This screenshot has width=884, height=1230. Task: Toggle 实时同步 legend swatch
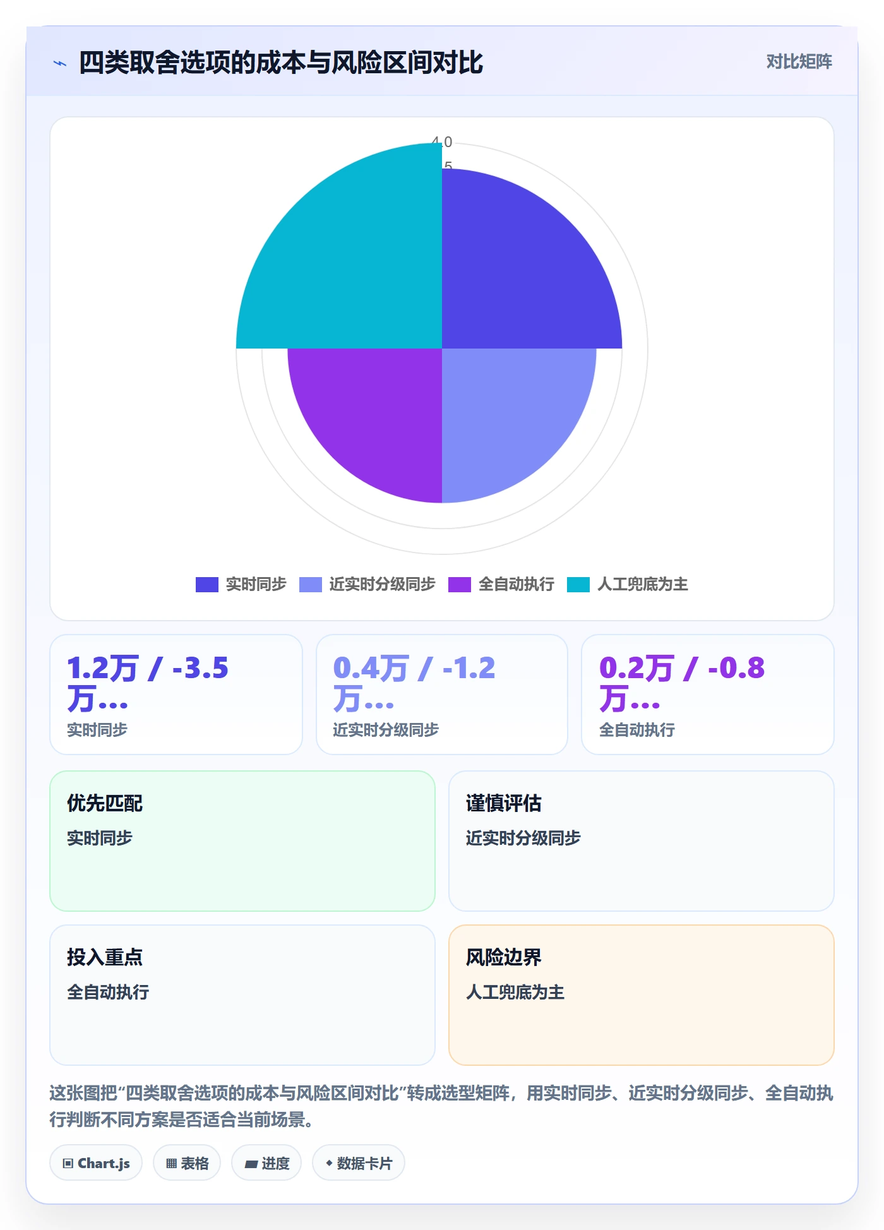[207, 585]
